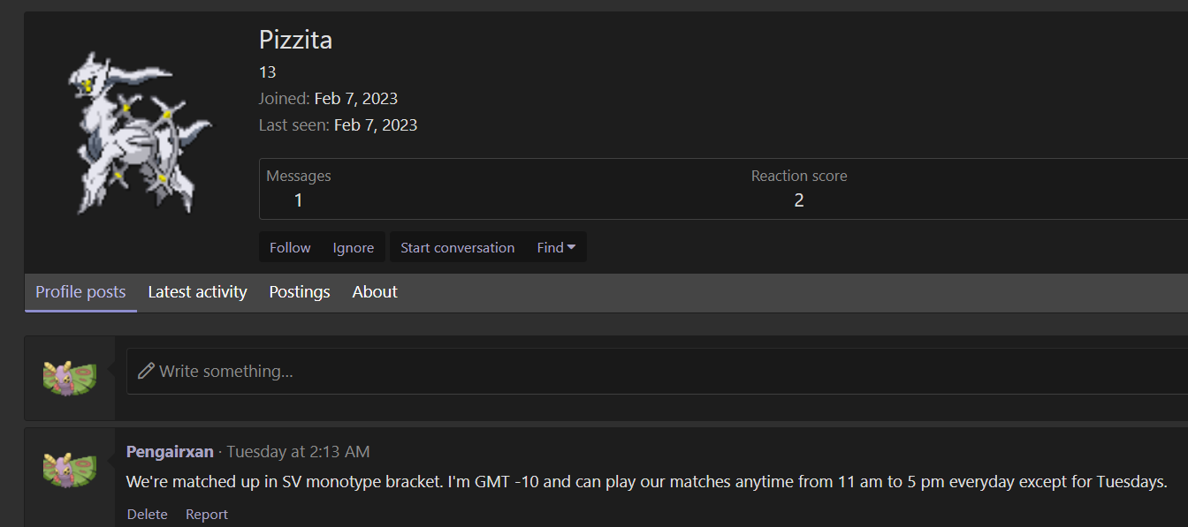
Task: View the About tab
Action: tap(375, 292)
